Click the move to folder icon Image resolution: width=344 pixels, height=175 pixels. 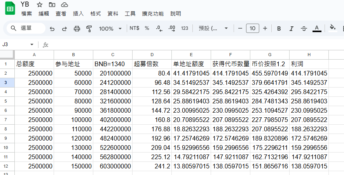52,5
